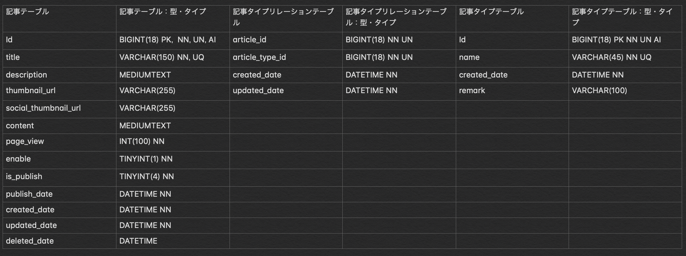Select the 'VARCHAR(45) NN UQ' cell
The height and width of the screenshot is (256, 686).
[625, 58]
